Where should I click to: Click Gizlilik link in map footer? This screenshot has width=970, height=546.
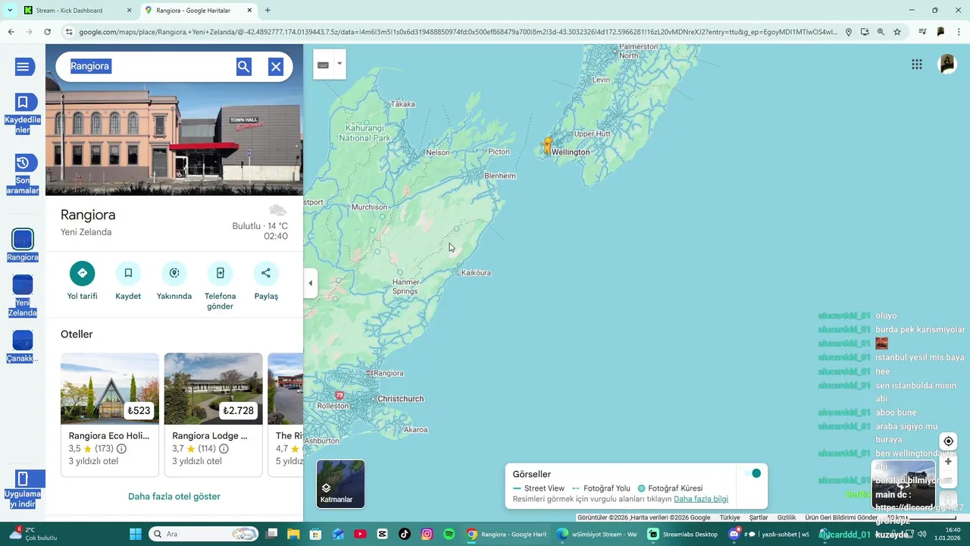787,517
